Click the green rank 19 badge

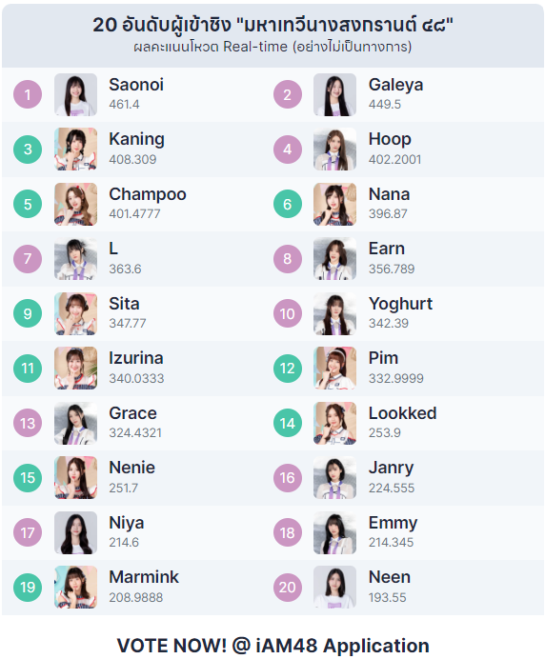28,588
